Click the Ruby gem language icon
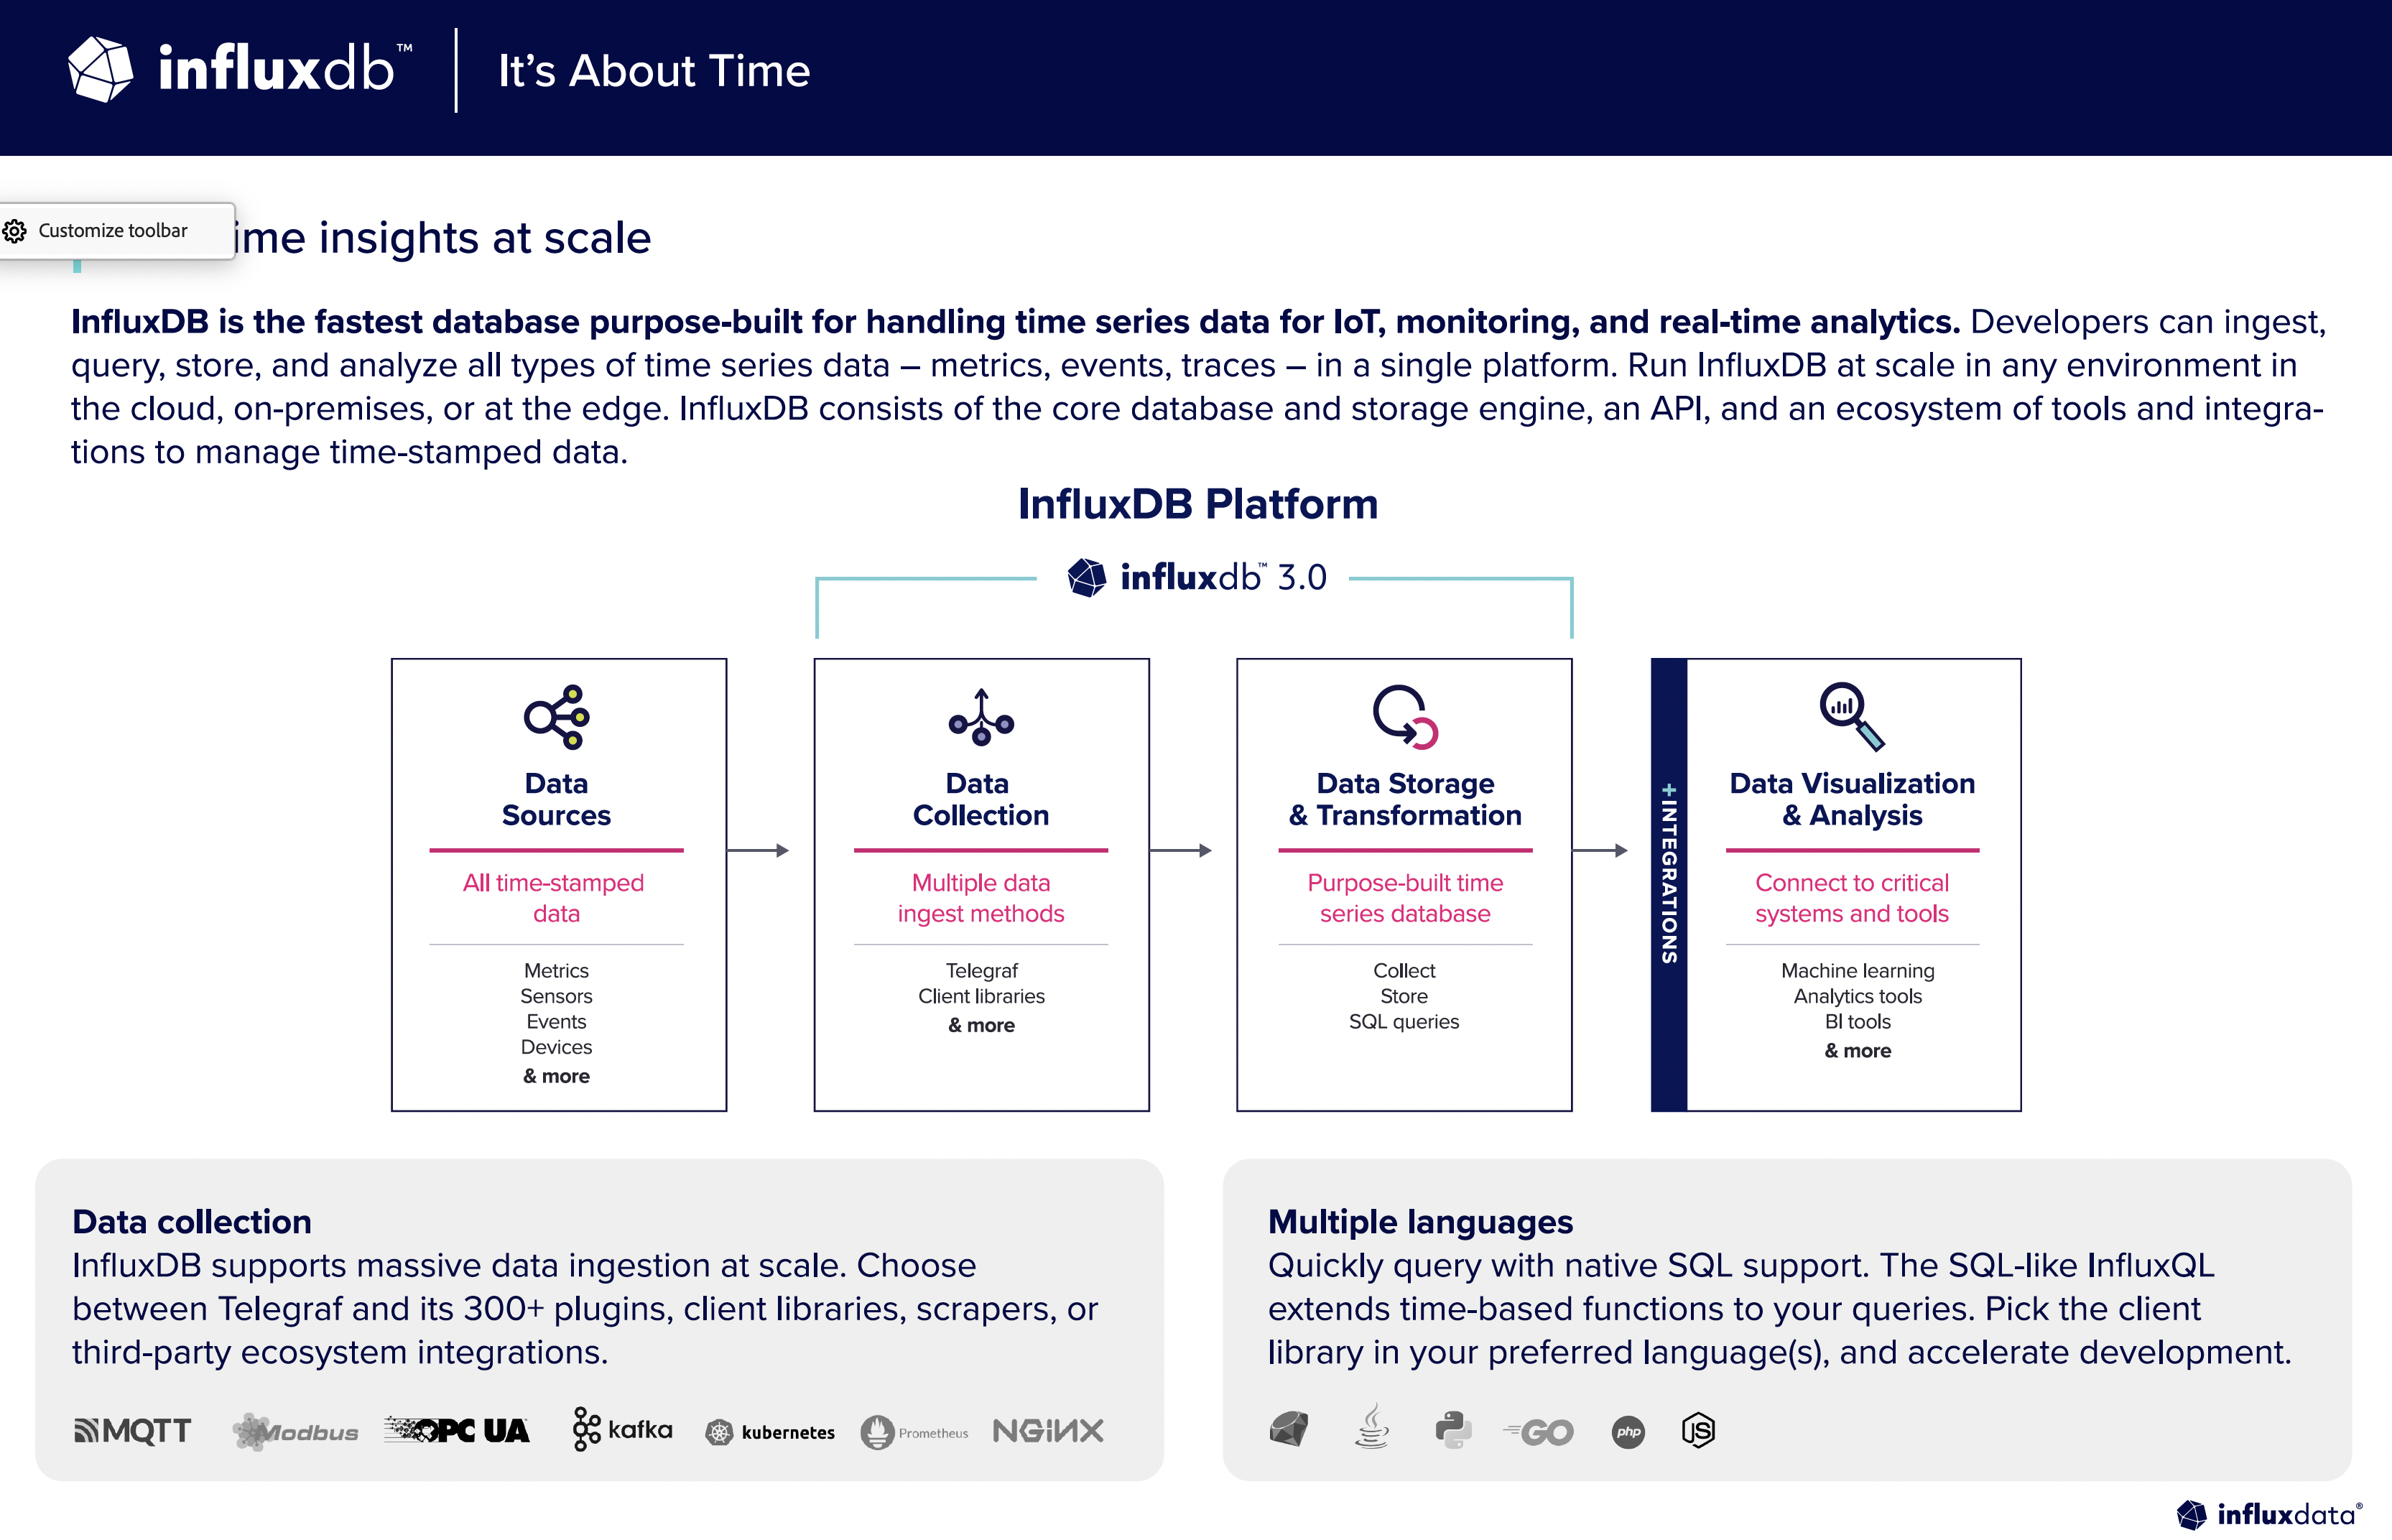 point(1289,1430)
